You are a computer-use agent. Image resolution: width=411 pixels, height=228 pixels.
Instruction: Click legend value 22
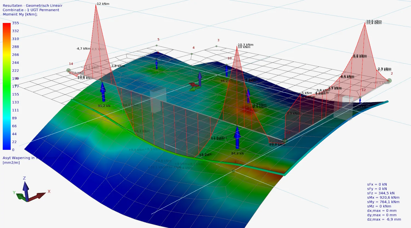[15, 142]
